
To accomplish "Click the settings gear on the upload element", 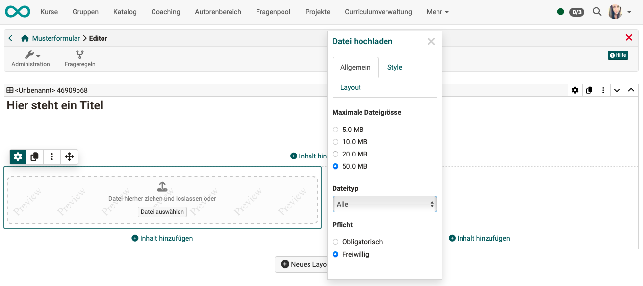I will [18, 157].
